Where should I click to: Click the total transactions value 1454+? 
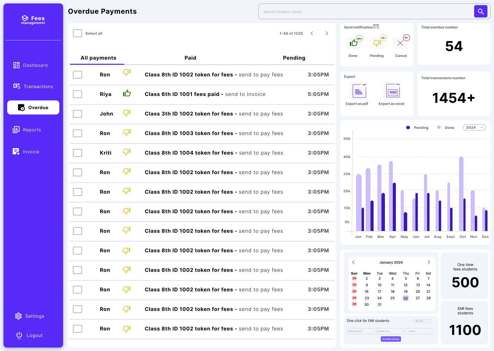[454, 98]
